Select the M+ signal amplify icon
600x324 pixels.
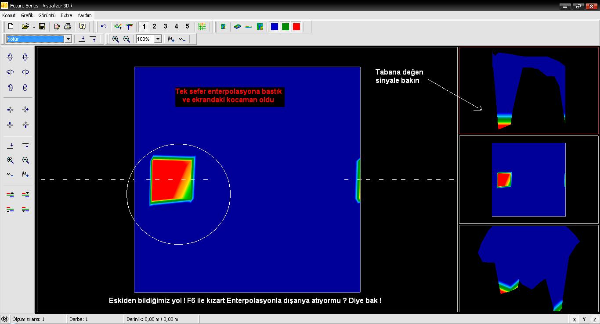(170, 39)
